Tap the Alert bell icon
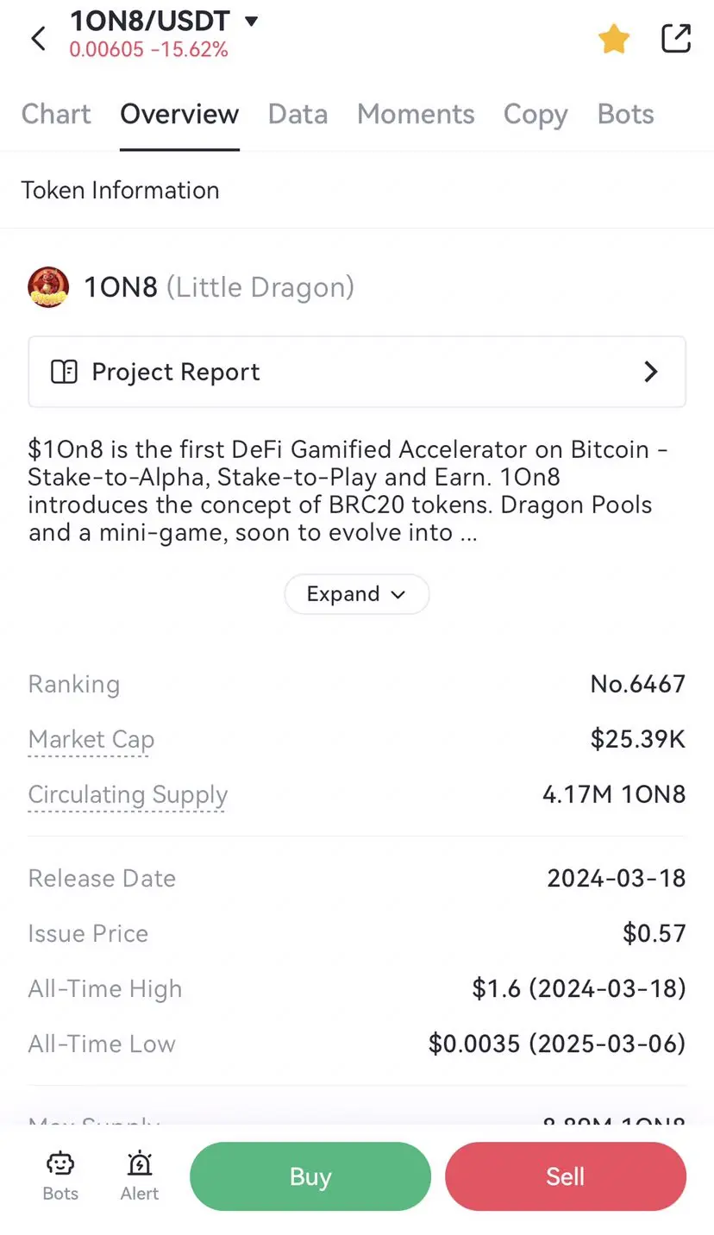The height and width of the screenshot is (1235, 714). pyautogui.click(x=140, y=1164)
